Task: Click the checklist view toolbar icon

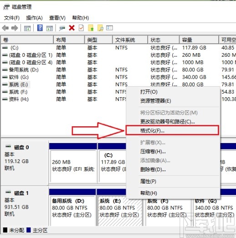Action: click(109, 28)
